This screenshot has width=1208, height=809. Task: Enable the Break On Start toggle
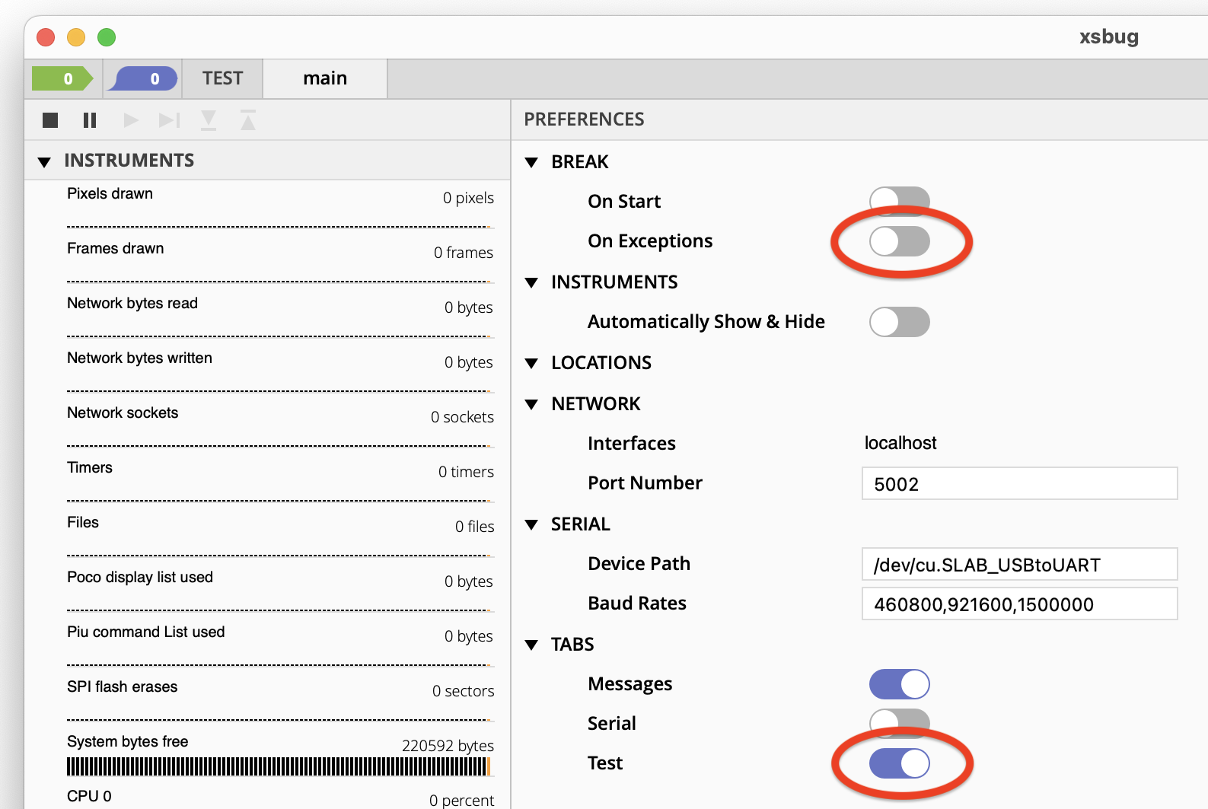[x=899, y=202]
